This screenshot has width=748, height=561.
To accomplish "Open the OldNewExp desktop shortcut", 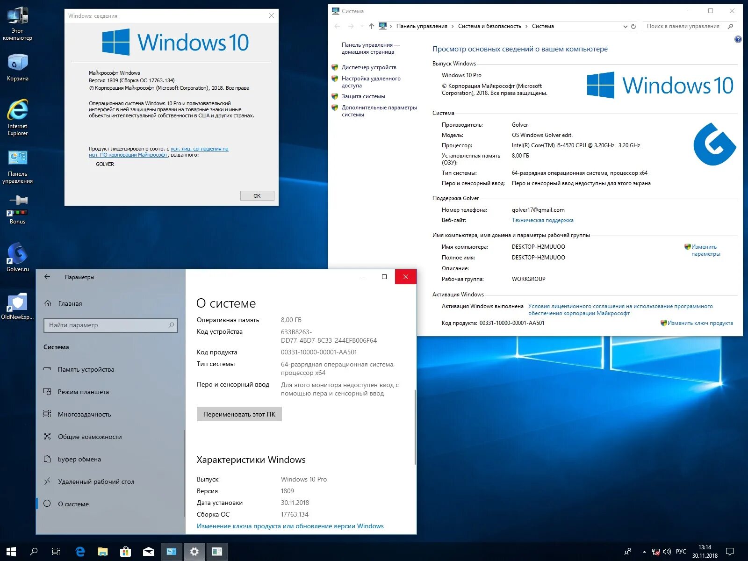I will [17, 306].
